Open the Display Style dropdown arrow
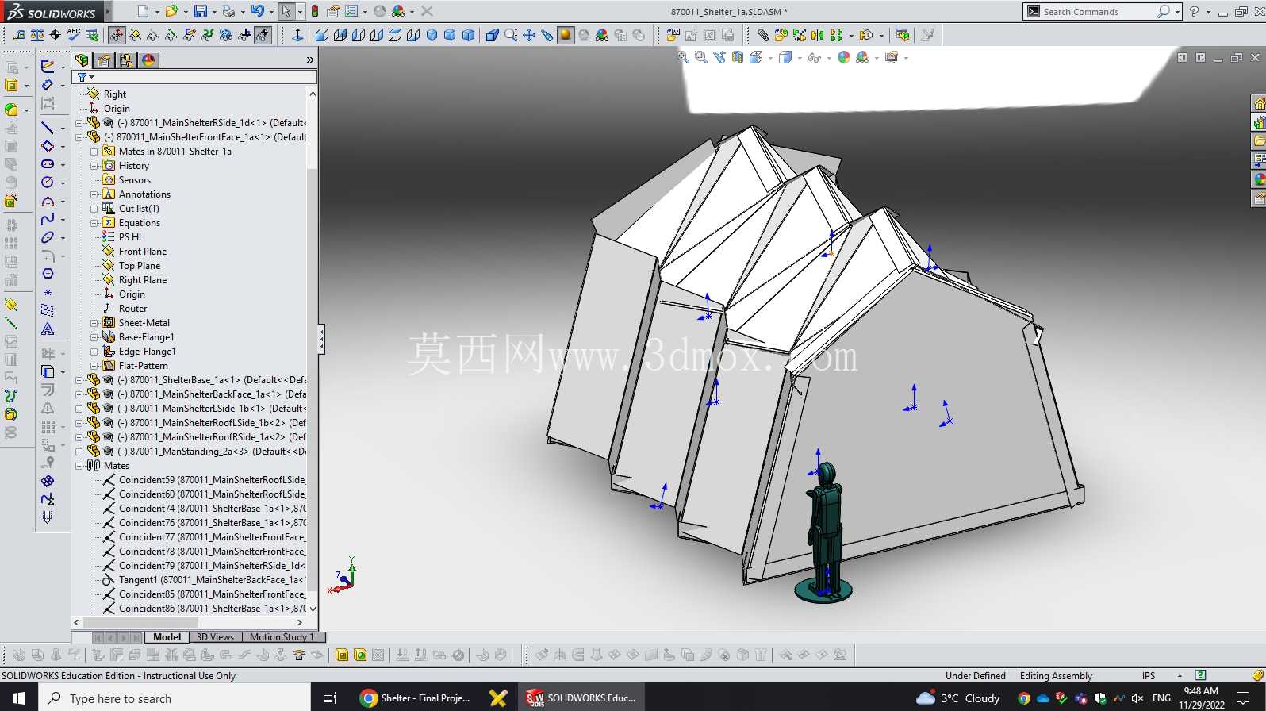The image size is (1266, 711). pyautogui.click(x=799, y=58)
